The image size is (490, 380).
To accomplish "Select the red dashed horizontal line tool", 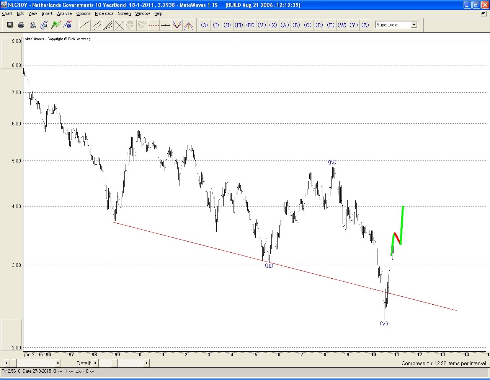I will point(154,25).
